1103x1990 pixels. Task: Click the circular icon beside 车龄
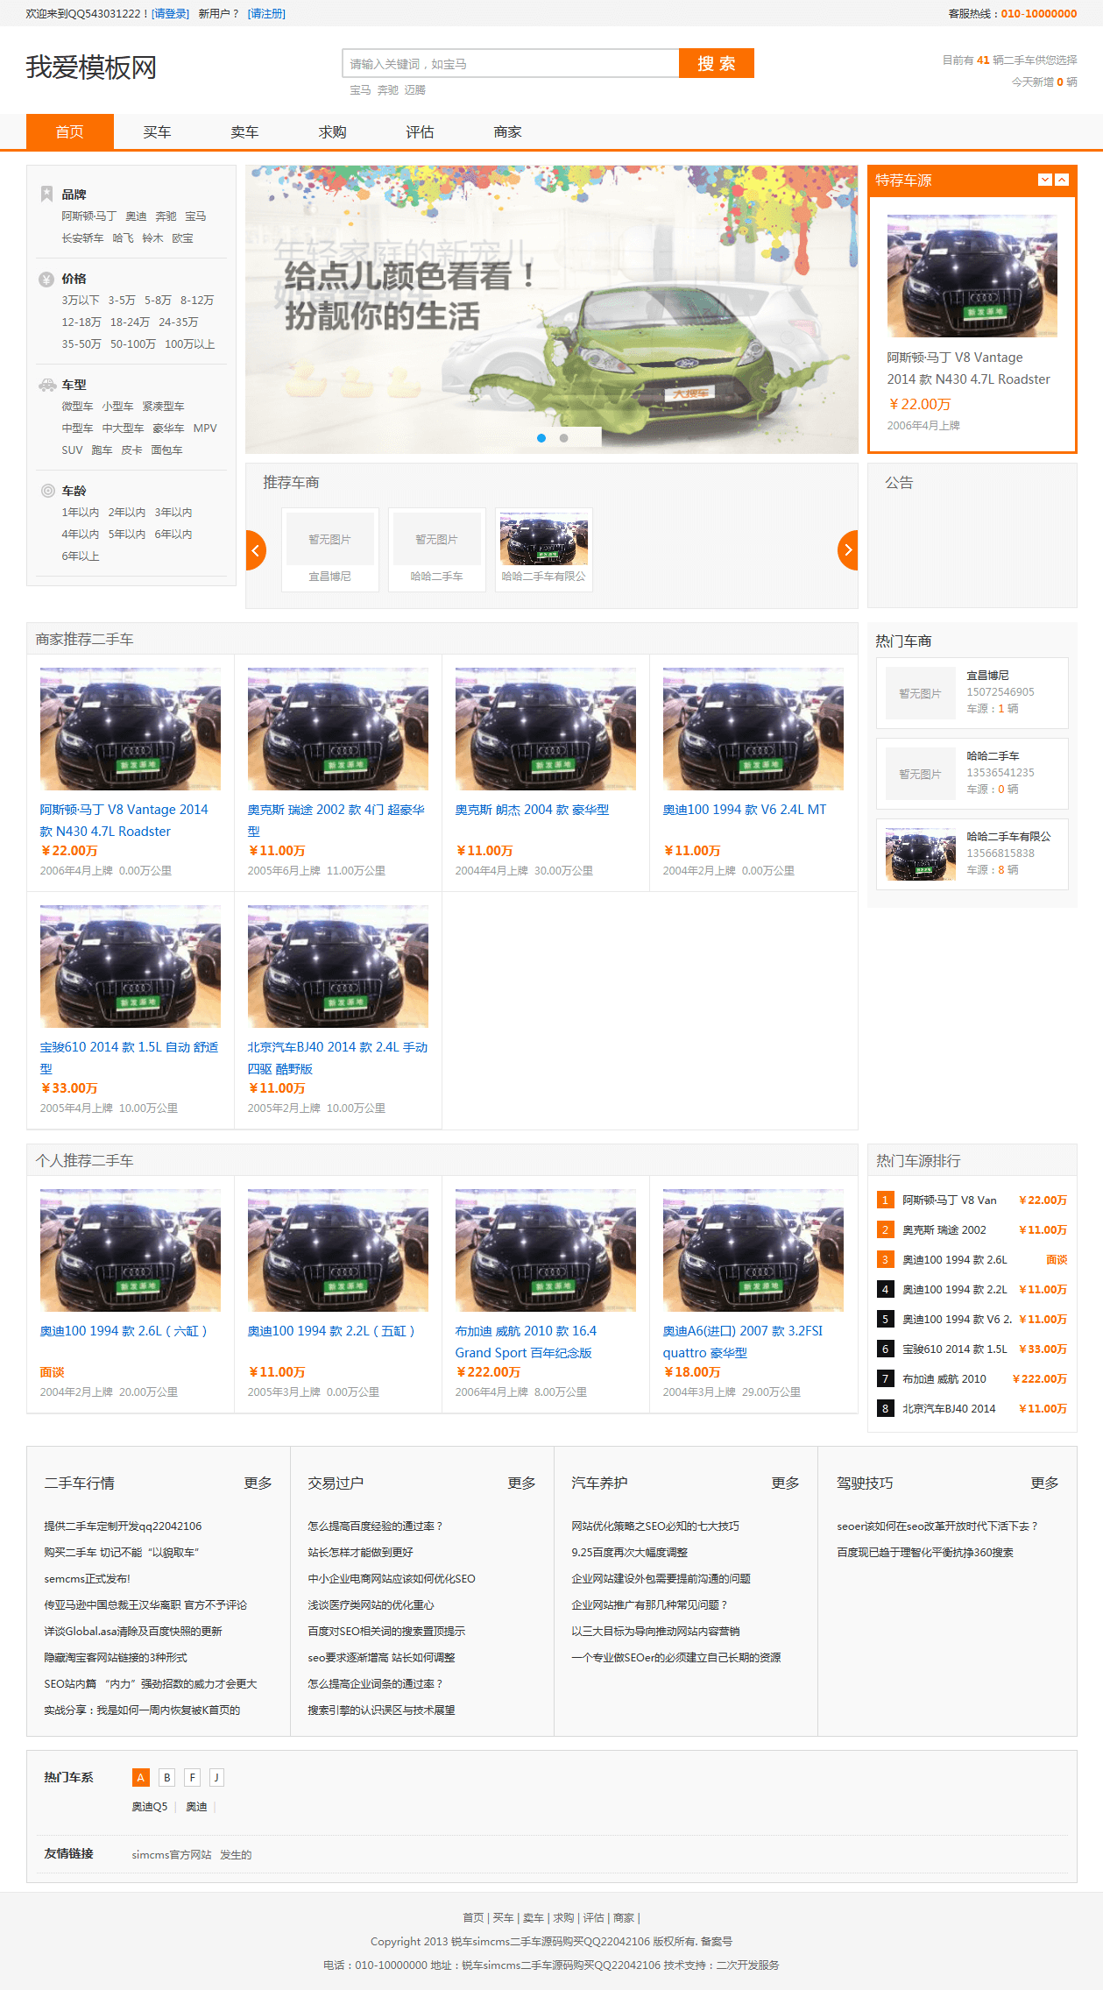(47, 491)
